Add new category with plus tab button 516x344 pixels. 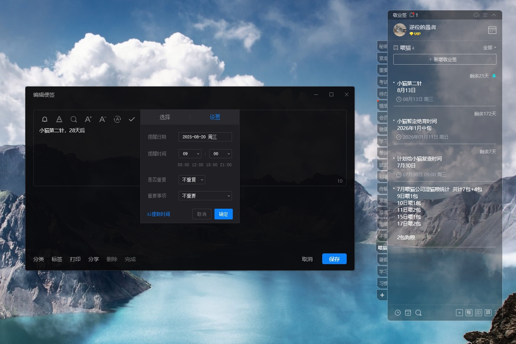382,295
